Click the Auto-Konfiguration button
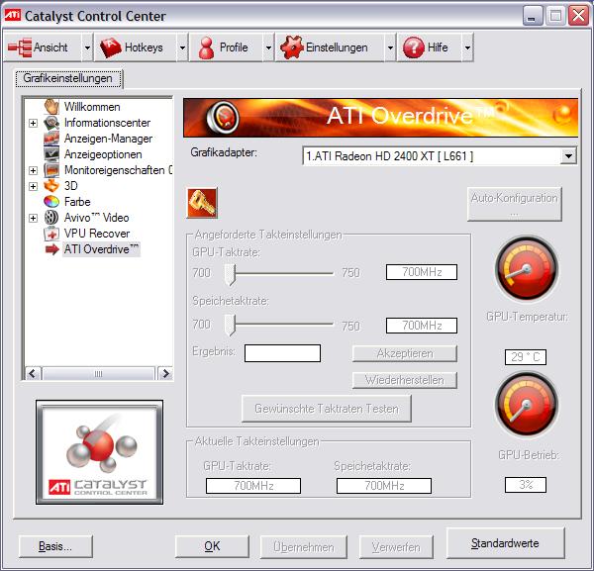The width and height of the screenshot is (594, 571). 514,204
